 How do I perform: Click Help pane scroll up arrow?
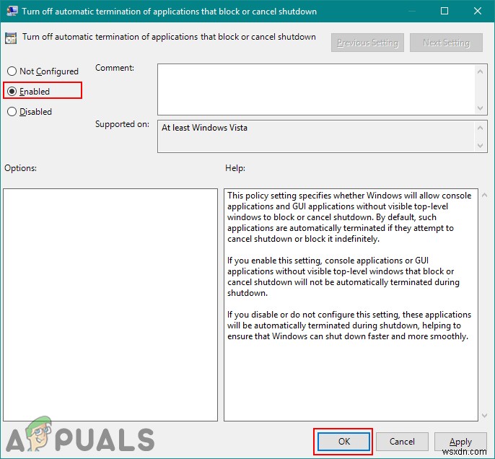tap(485, 196)
